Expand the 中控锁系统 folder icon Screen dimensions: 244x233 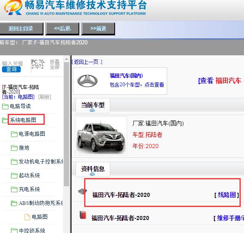coord(14,231)
